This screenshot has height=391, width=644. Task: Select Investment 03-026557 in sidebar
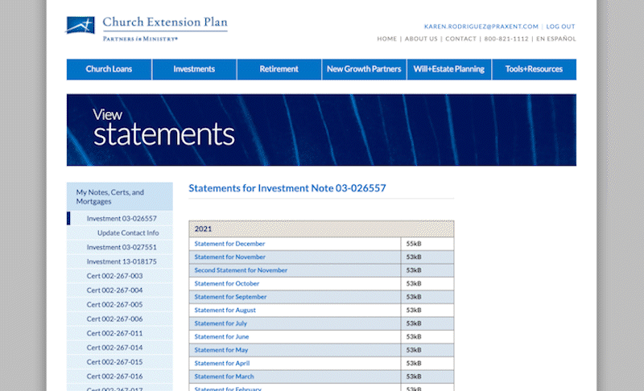119,218
